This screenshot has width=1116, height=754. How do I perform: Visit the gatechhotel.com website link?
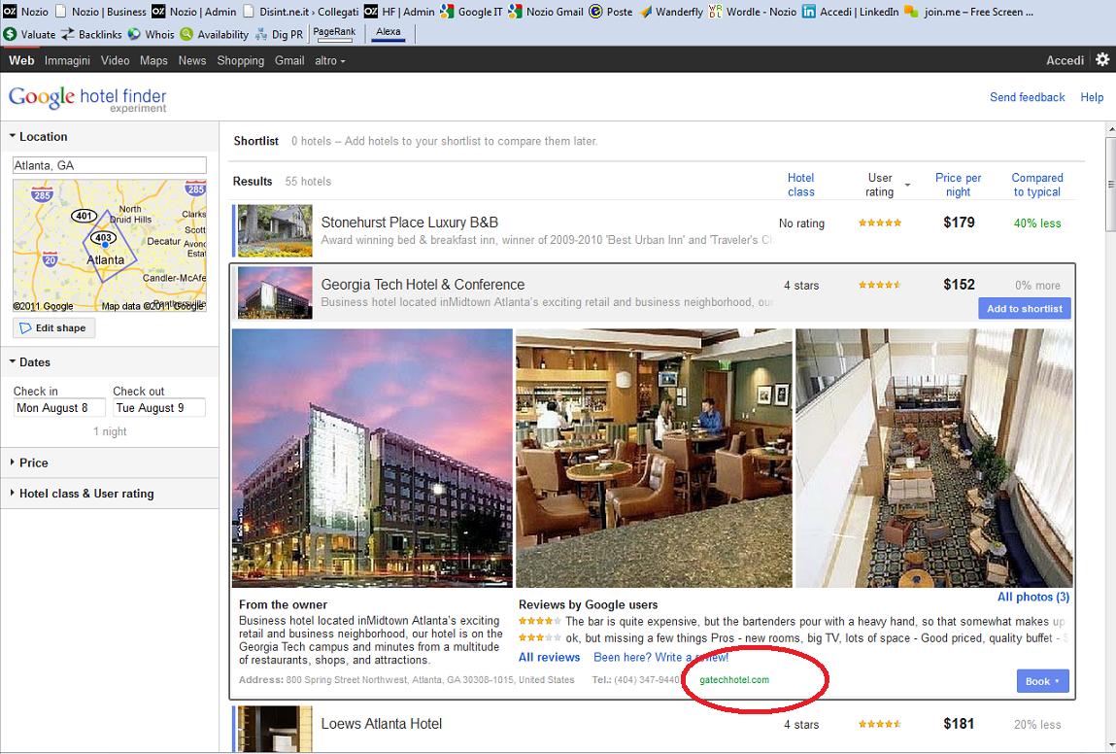click(734, 680)
